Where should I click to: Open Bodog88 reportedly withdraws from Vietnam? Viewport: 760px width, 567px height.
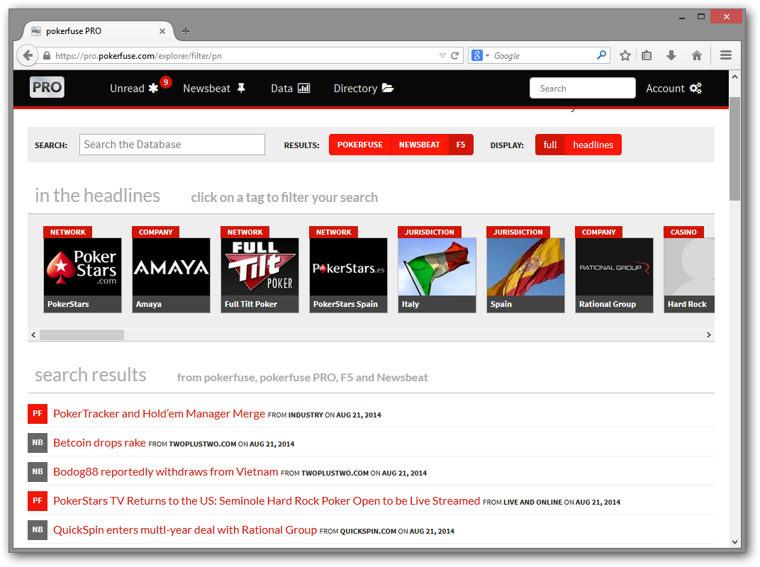tap(165, 471)
